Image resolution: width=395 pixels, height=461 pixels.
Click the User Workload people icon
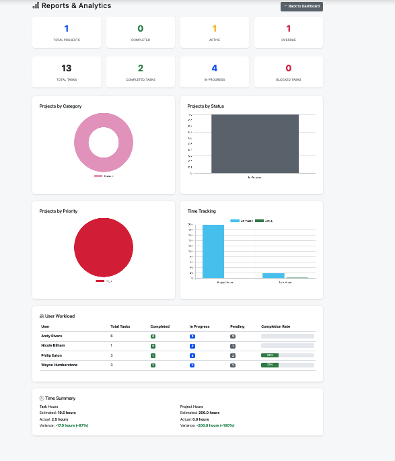click(x=42, y=316)
